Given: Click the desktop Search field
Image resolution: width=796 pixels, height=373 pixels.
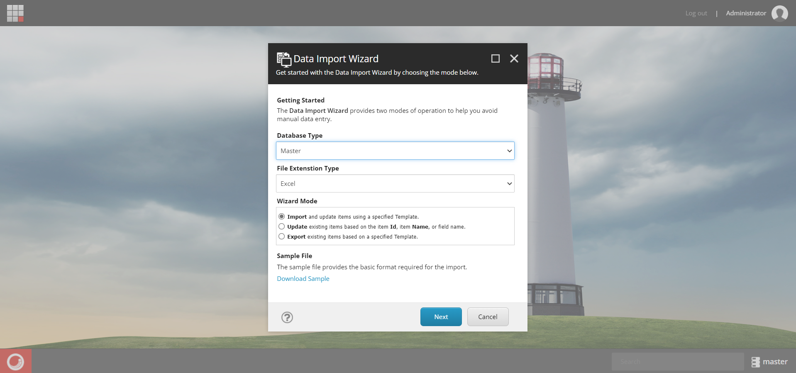Looking at the screenshot, I should coord(677,362).
